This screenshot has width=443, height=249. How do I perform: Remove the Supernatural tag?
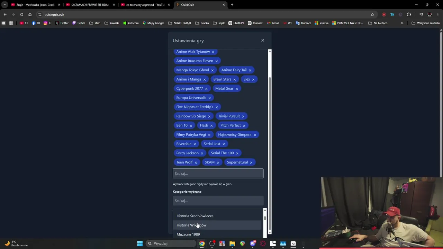click(x=251, y=163)
